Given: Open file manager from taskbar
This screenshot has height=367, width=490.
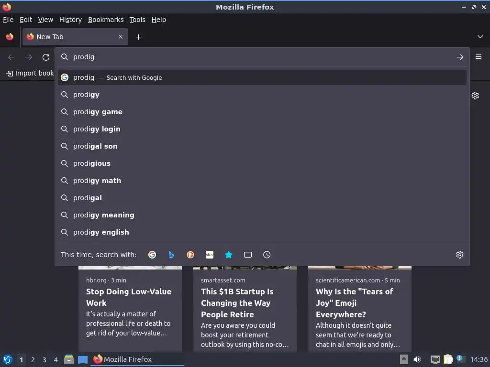Looking at the screenshot, I should 69,359.
